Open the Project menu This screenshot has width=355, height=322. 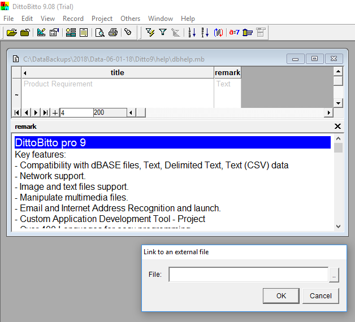coord(102,19)
